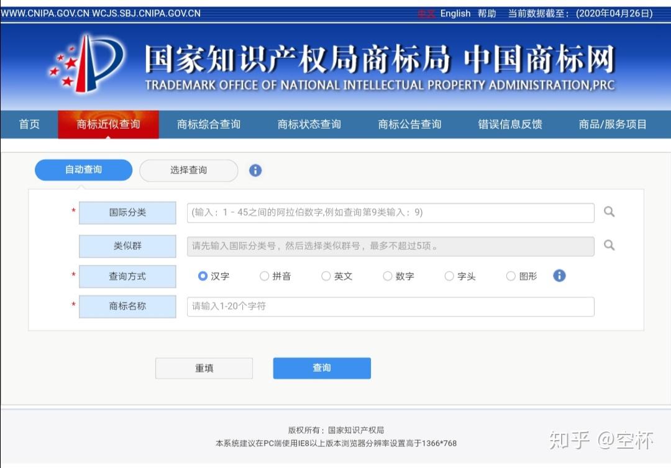671x468 pixels.
Task: Focus the 类似群 input field
Action: [390, 246]
